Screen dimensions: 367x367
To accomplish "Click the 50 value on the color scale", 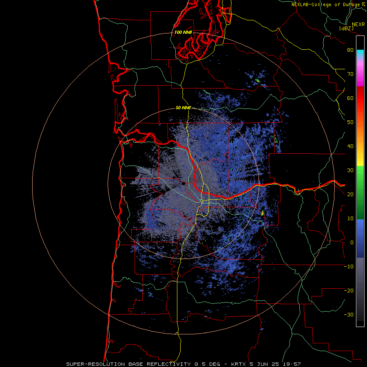I will [350, 122].
